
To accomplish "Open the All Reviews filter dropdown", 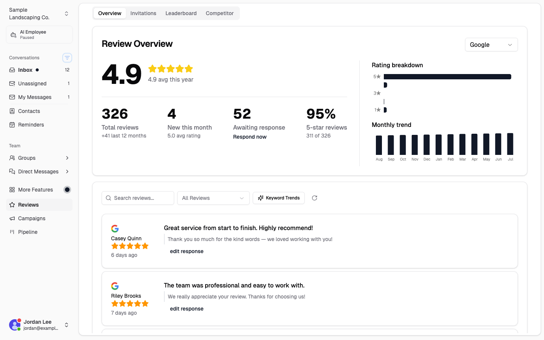I will (x=213, y=198).
